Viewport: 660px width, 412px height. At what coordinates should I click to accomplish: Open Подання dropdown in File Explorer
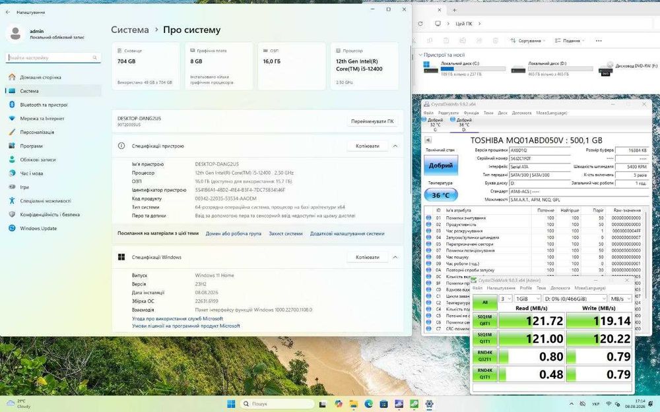(570, 41)
